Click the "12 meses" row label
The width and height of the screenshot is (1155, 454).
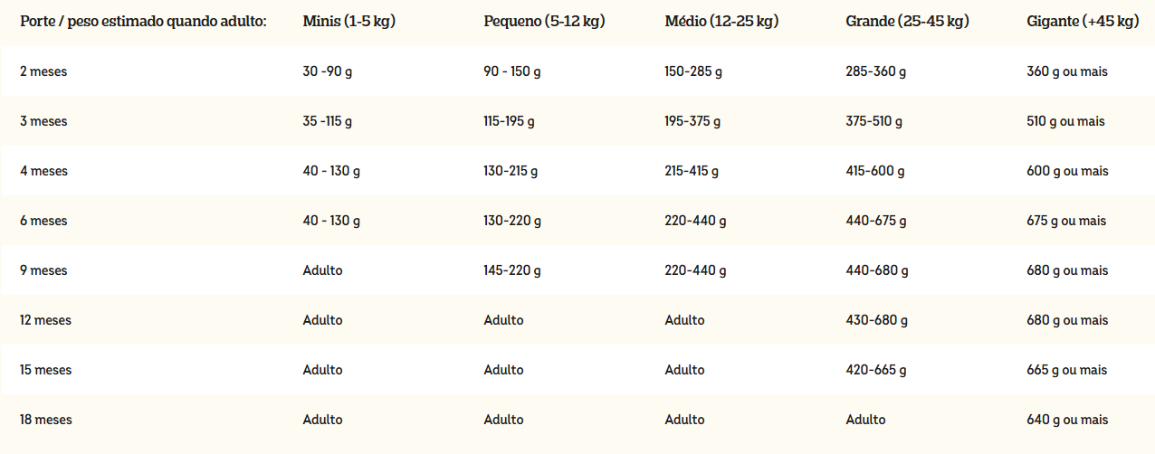[x=45, y=320]
